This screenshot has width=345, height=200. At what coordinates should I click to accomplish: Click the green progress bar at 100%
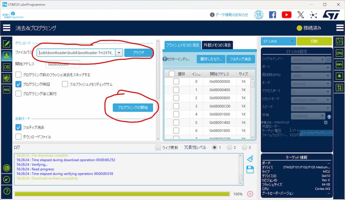pos(122,194)
